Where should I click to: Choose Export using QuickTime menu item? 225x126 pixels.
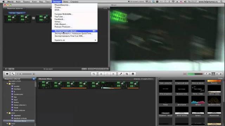click(x=75, y=34)
